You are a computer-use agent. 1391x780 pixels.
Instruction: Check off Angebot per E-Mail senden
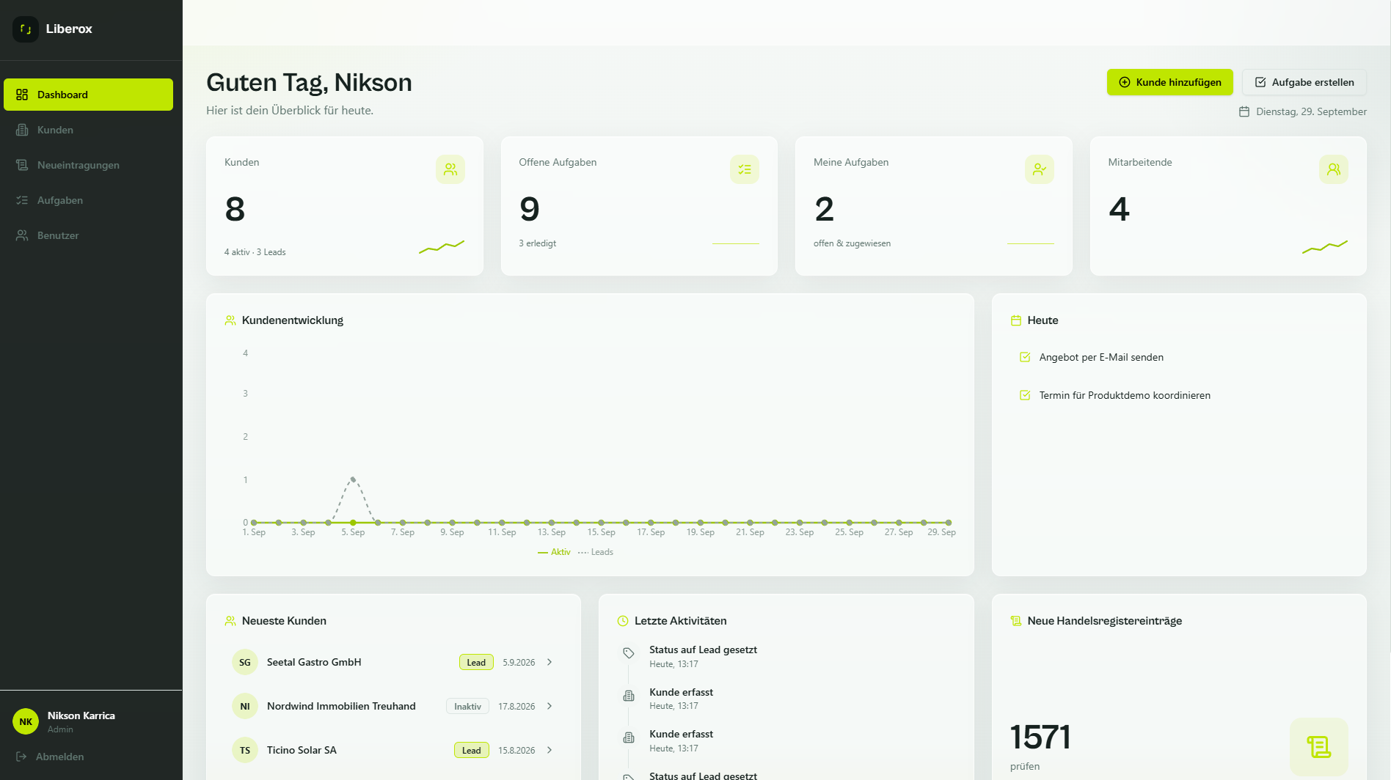(x=1025, y=357)
